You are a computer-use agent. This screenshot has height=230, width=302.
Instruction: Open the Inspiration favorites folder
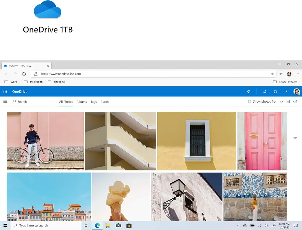click(x=33, y=82)
